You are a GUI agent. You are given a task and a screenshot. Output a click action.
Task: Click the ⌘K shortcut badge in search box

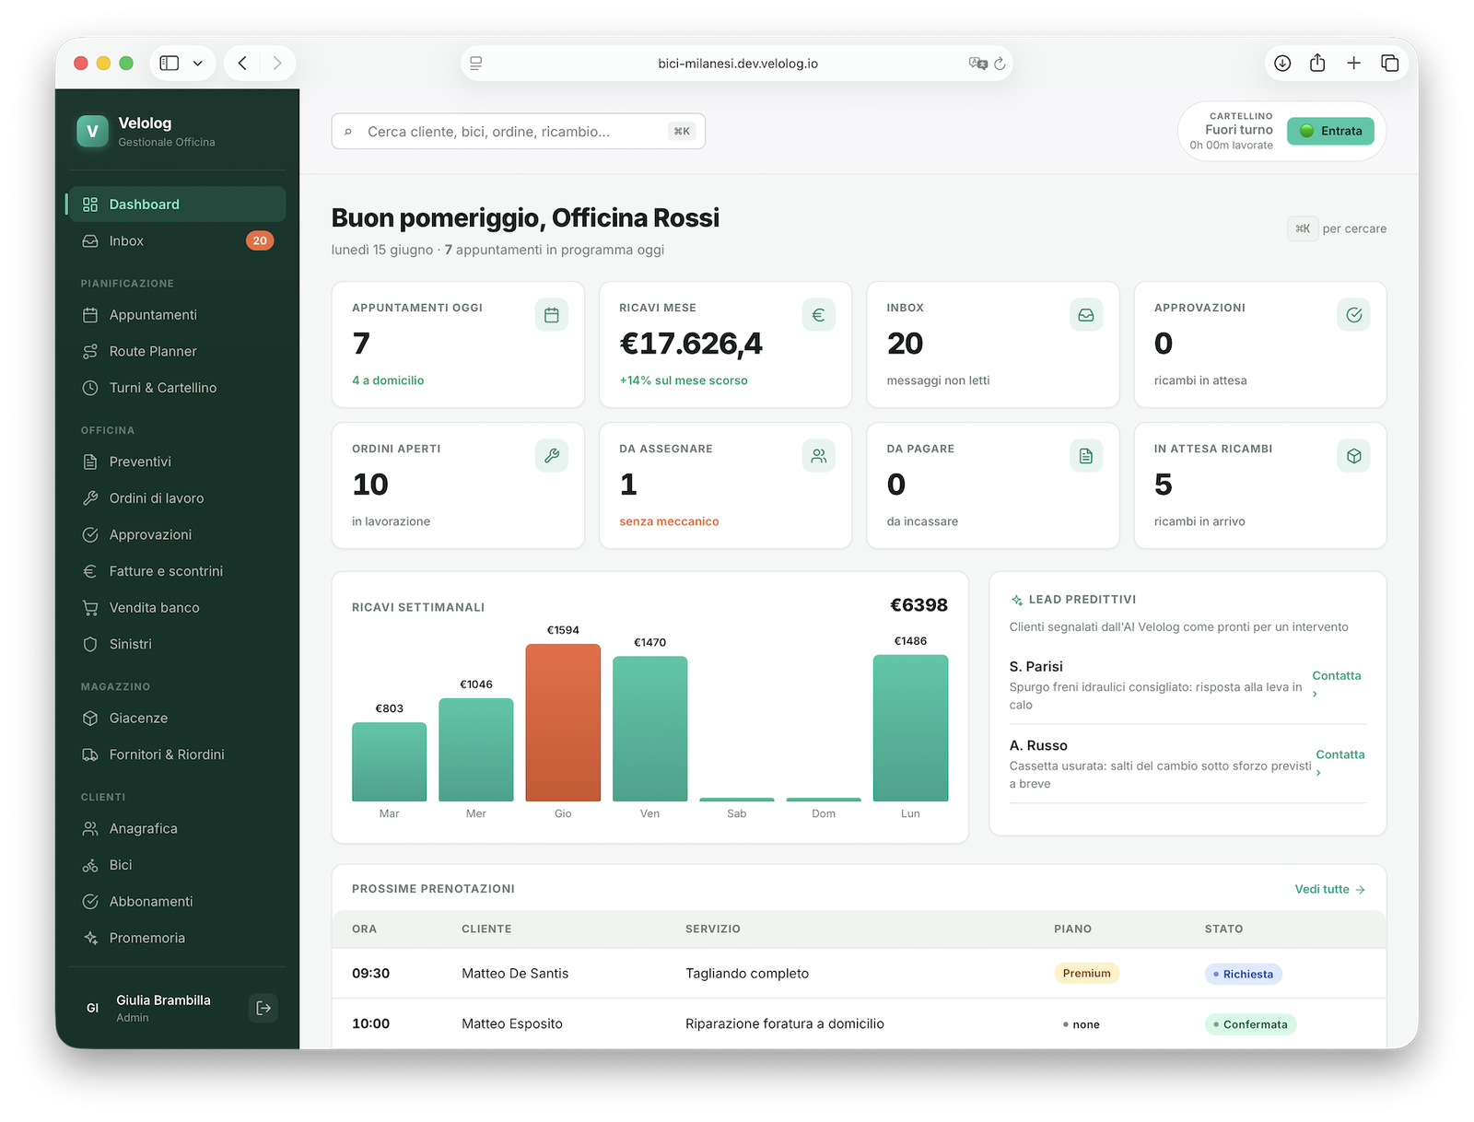pos(682,132)
